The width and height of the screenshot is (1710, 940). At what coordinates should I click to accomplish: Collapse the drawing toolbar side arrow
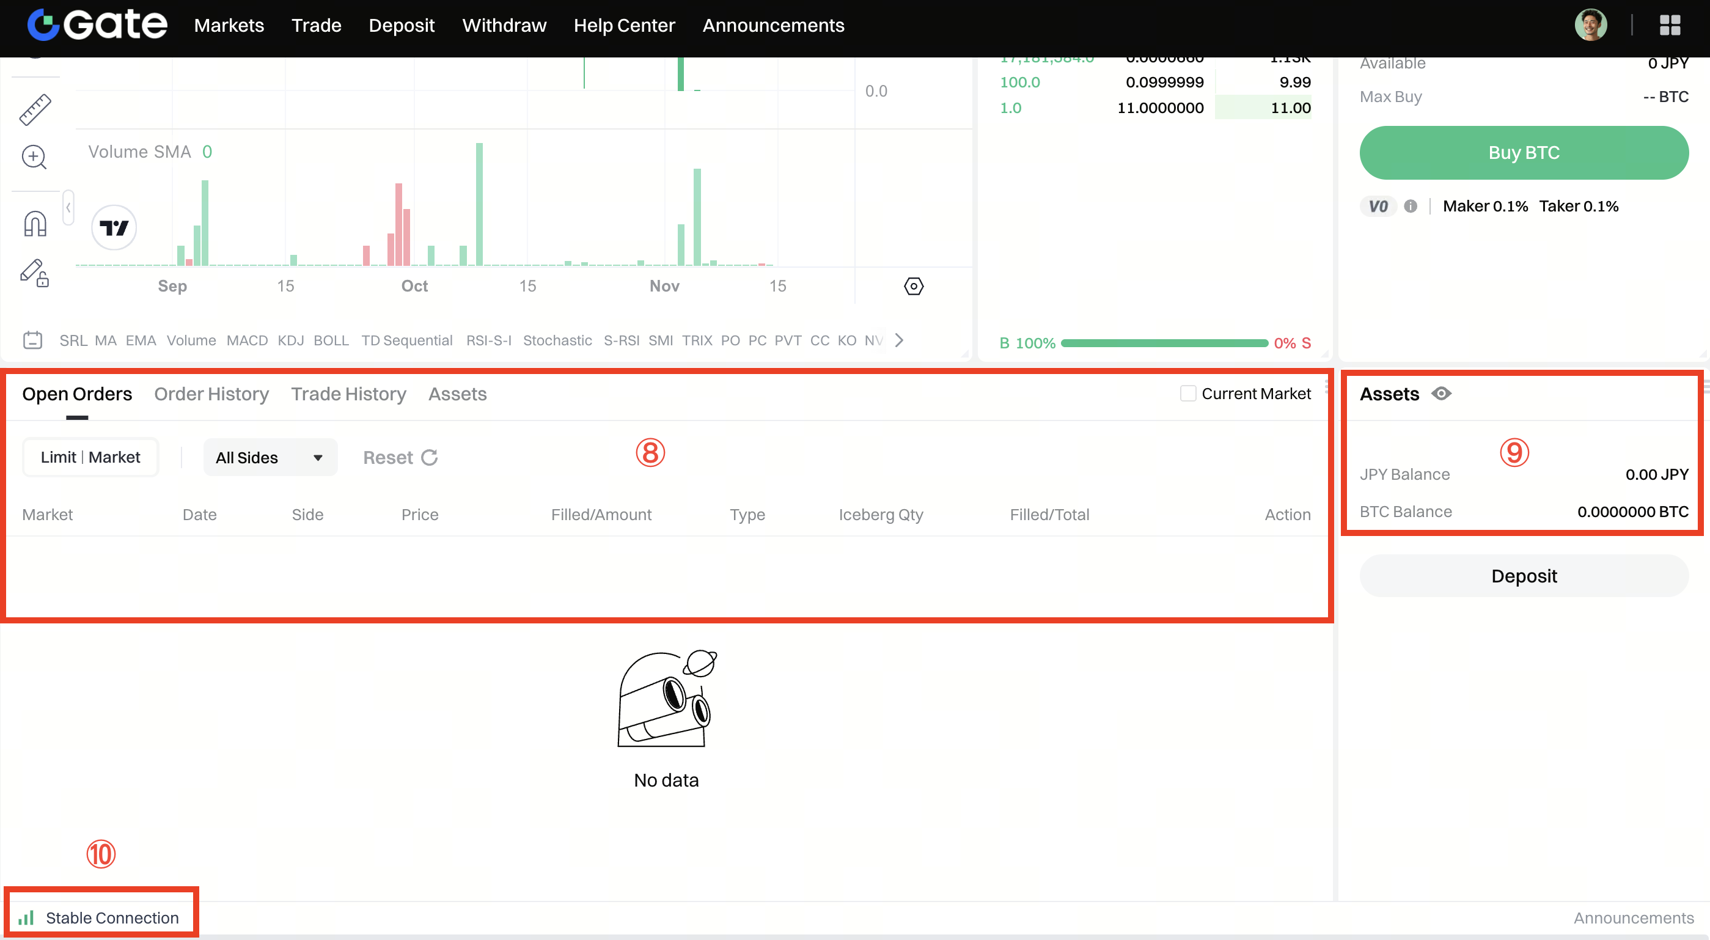tap(68, 208)
